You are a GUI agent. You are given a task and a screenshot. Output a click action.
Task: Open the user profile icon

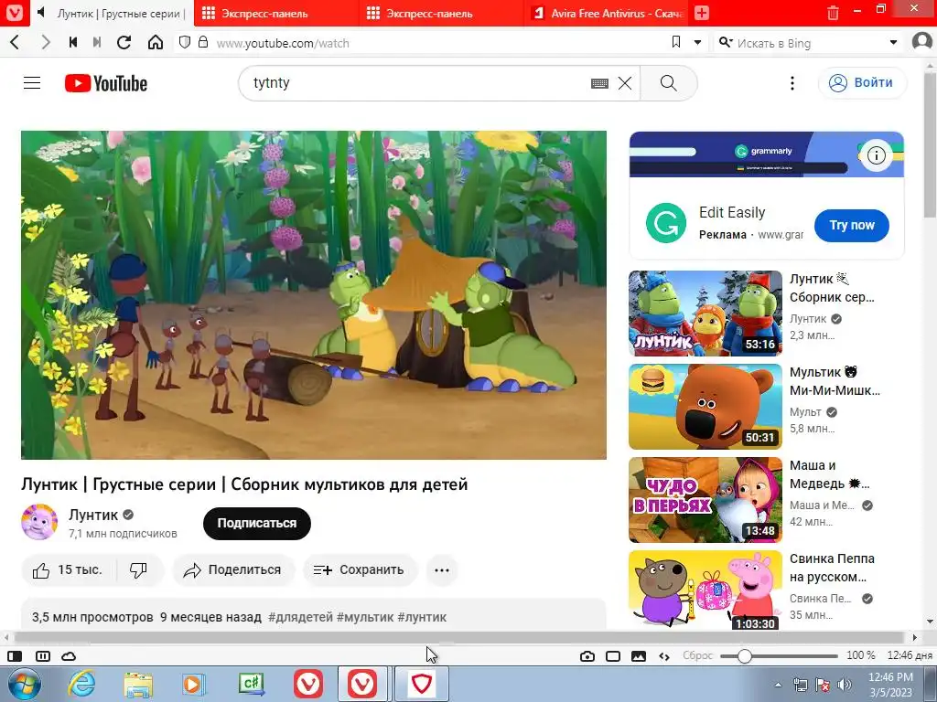tap(922, 42)
